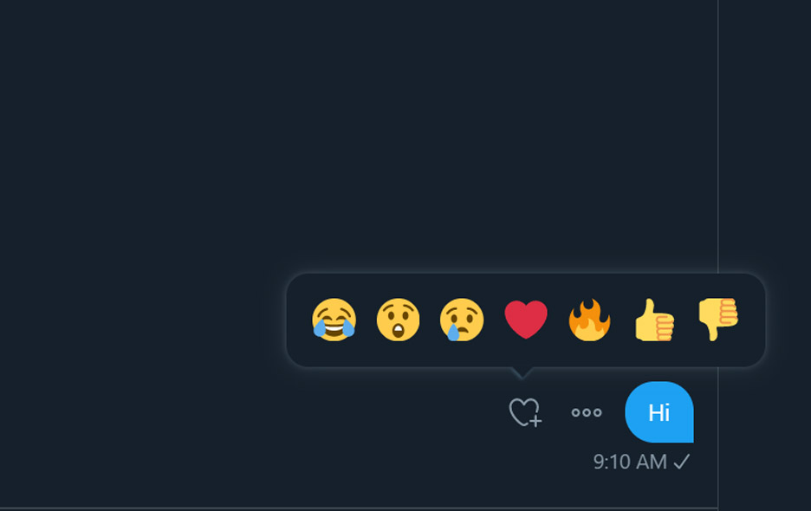The width and height of the screenshot is (811, 511).
Task: Click the blank space left of the heart icon
Action: point(390,413)
